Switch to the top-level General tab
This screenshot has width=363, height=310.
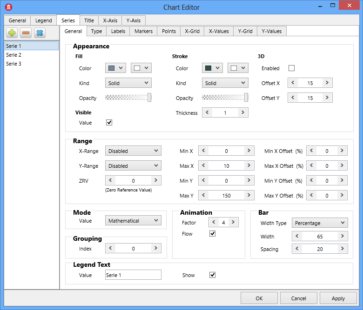coord(17,20)
